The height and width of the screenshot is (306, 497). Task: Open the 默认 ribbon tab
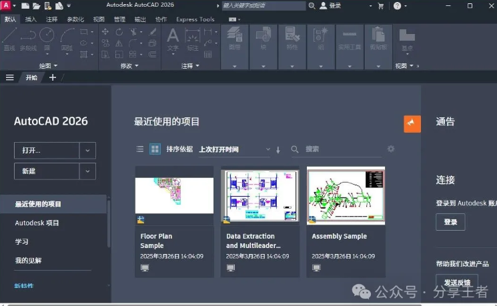point(10,19)
